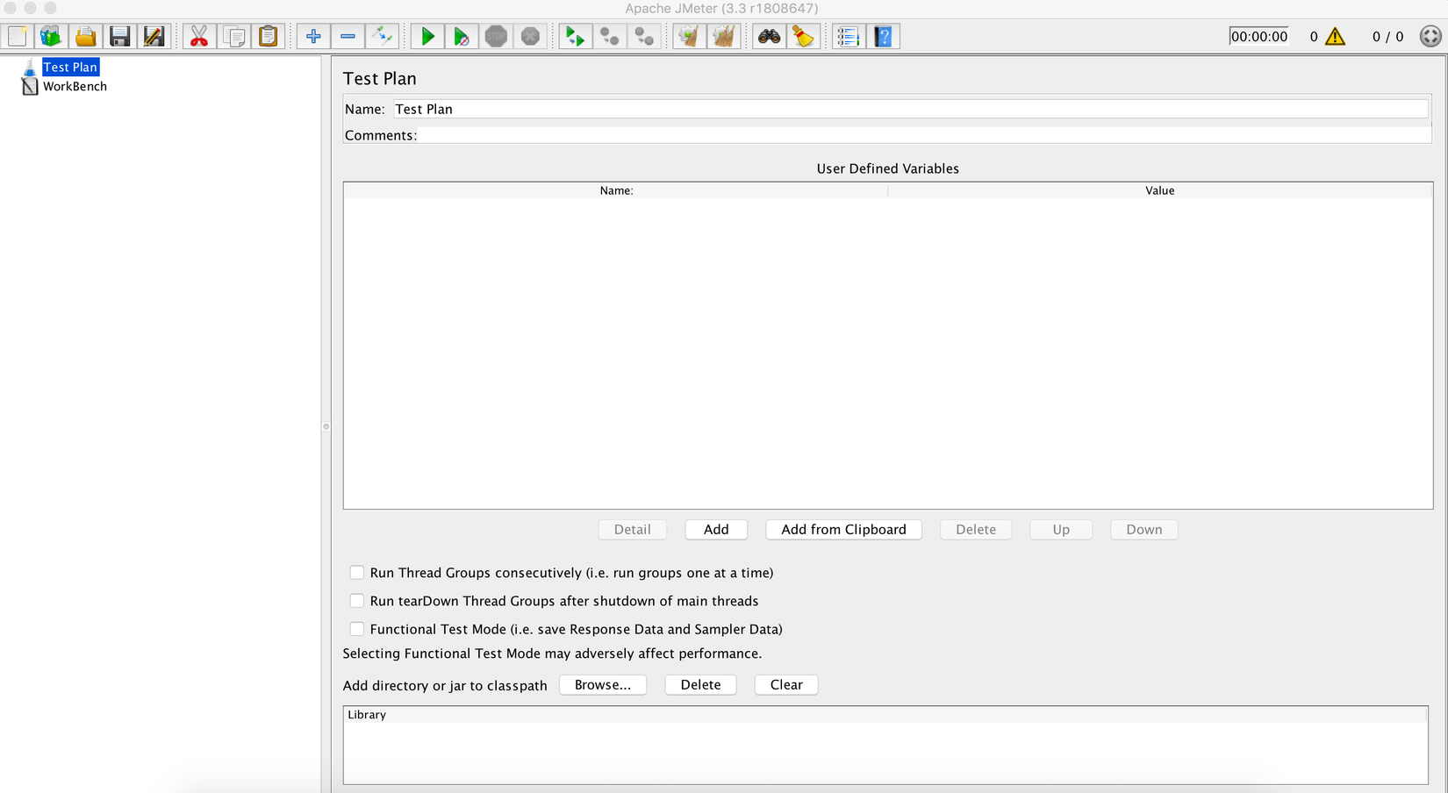Click the Name column header in variables table

click(616, 190)
